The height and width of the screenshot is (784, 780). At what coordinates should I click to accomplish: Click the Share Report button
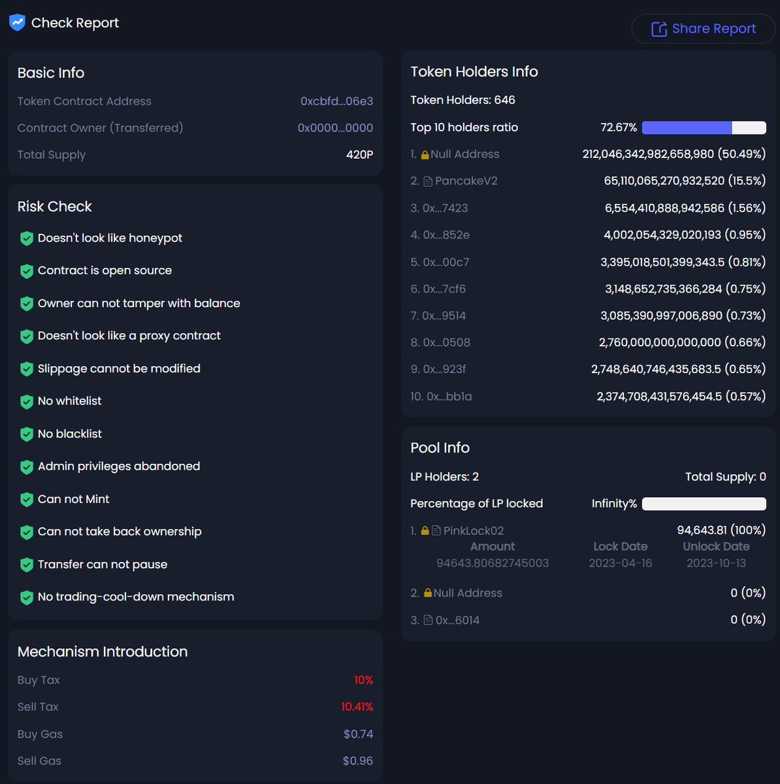tap(703, 29)
